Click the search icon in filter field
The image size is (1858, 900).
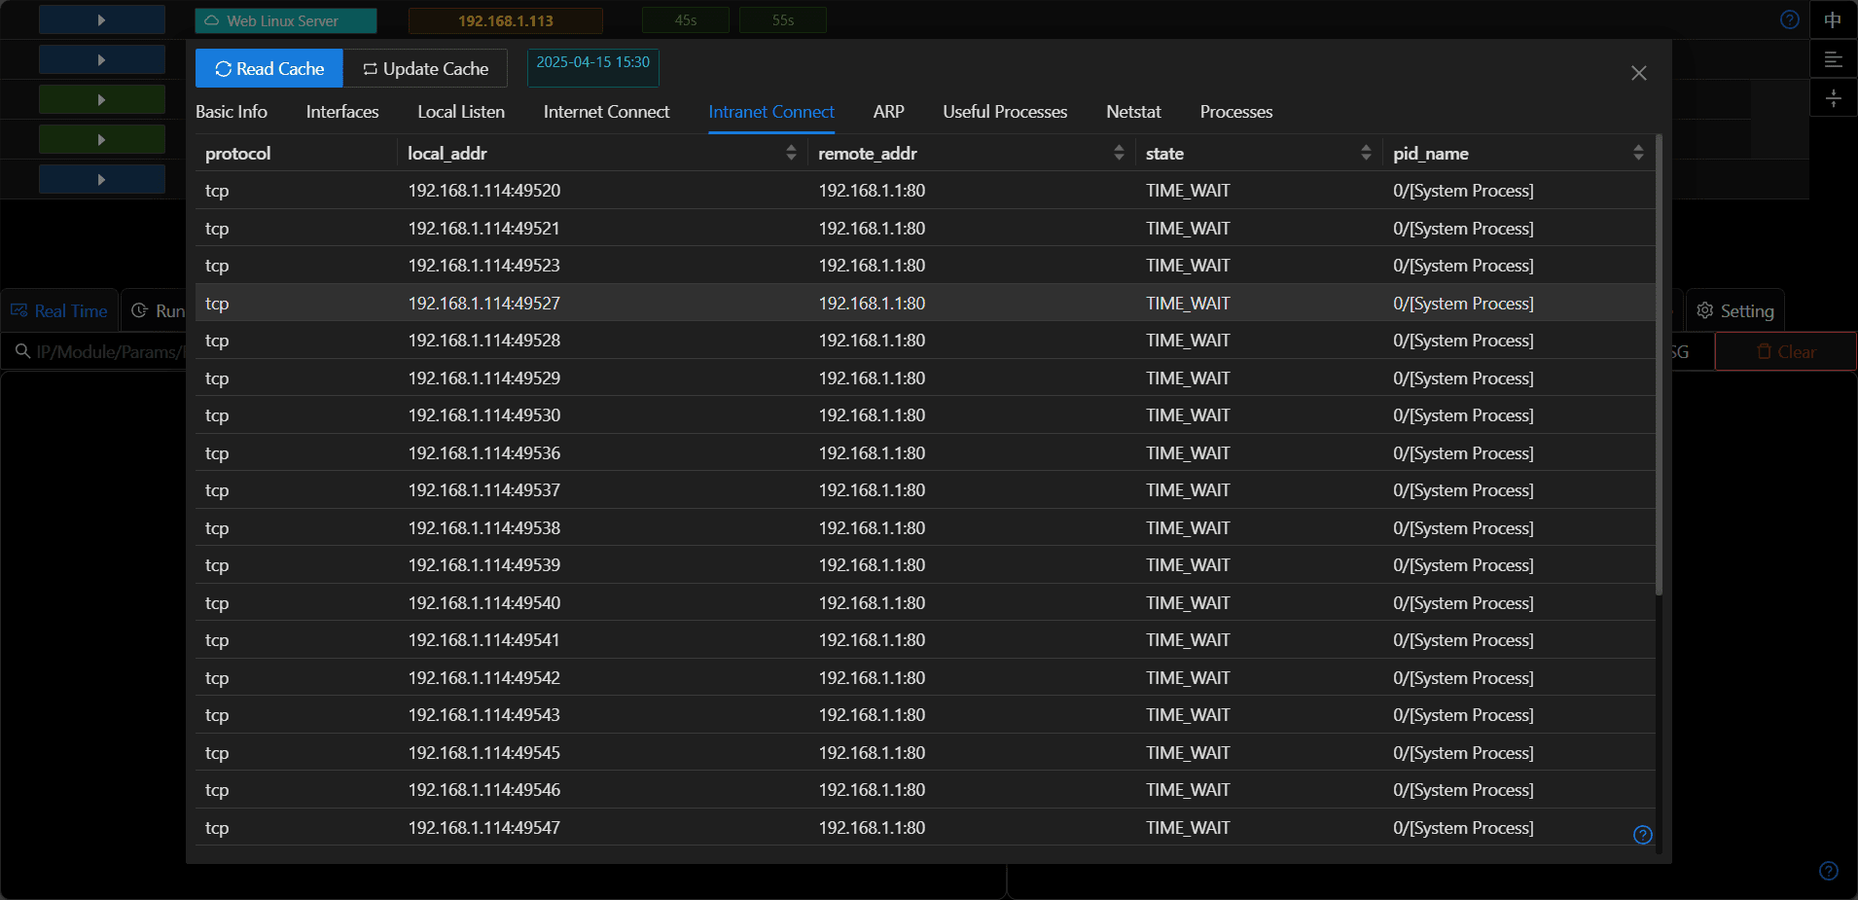click(x=22, y=351)
